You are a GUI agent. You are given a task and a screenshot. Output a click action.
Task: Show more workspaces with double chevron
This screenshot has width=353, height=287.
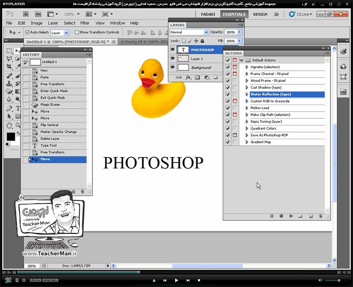pos(276,14)
